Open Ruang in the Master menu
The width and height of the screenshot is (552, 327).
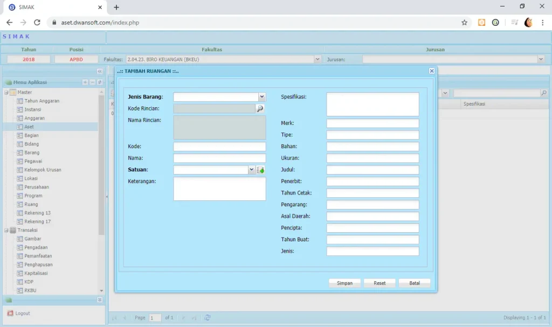coord(31,204)
